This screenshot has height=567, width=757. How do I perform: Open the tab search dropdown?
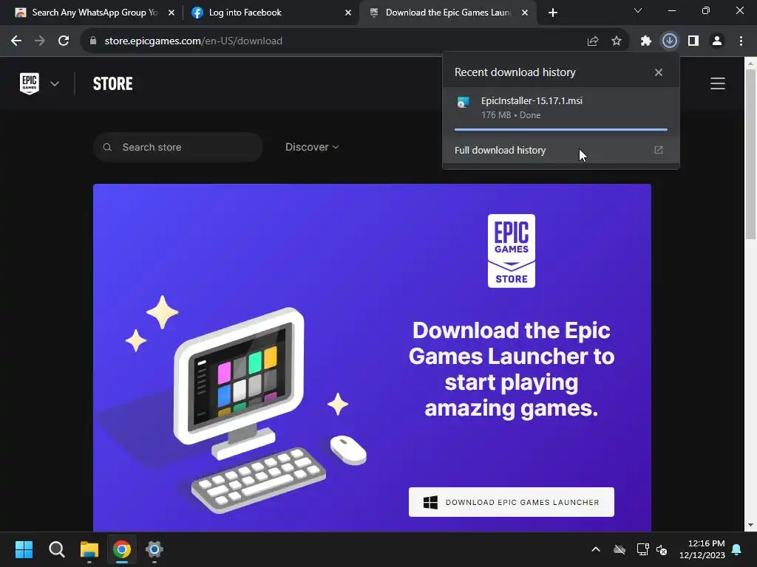pos(638,10)
